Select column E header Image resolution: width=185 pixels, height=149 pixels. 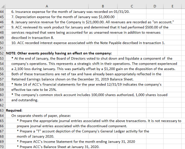(x=172, y=6)
